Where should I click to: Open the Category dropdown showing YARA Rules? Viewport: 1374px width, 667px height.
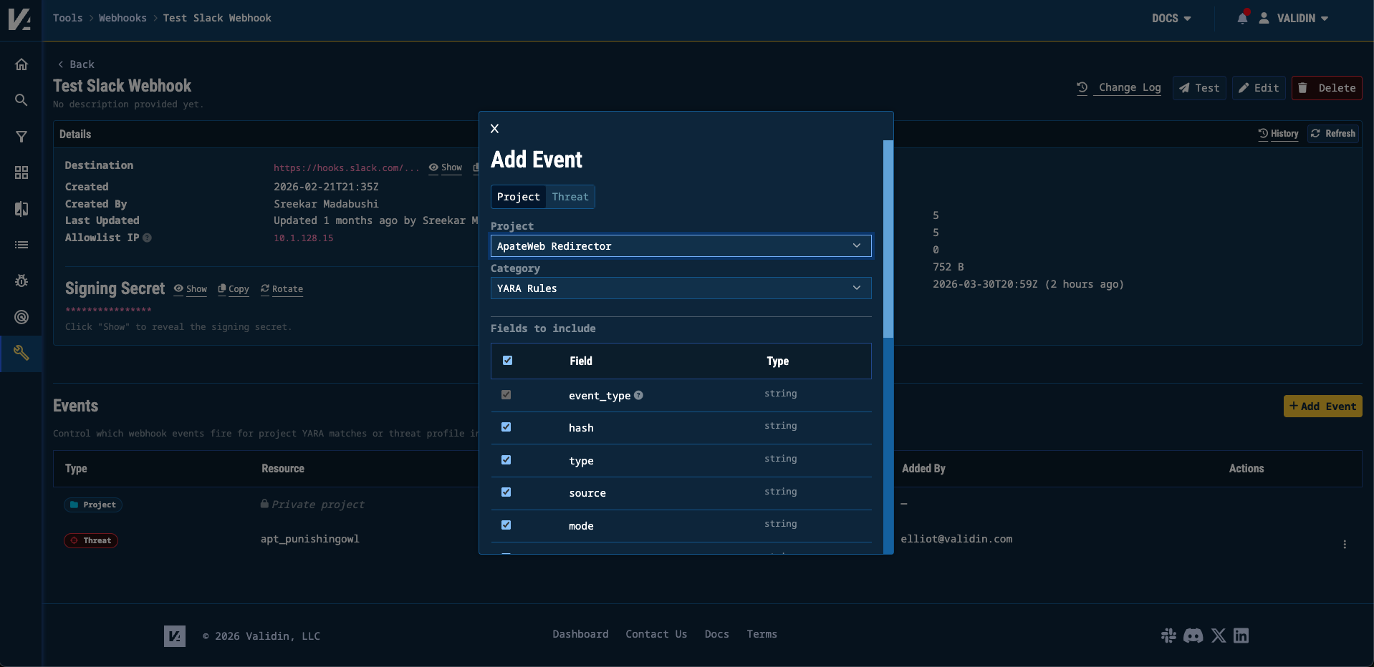click(680, 288)
